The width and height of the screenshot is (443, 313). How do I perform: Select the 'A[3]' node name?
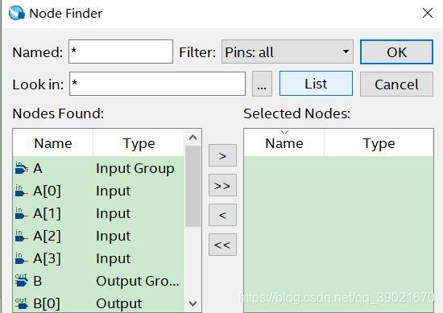coord(47,258)
